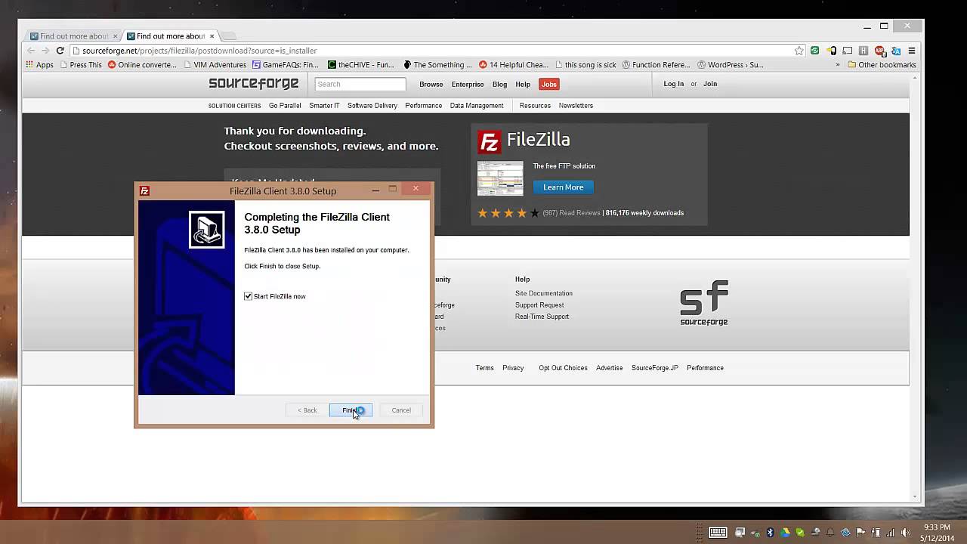Image resolution: width=967 pixels, height=544 pixels.
Task: Click the Log In link
Action: 674,84
